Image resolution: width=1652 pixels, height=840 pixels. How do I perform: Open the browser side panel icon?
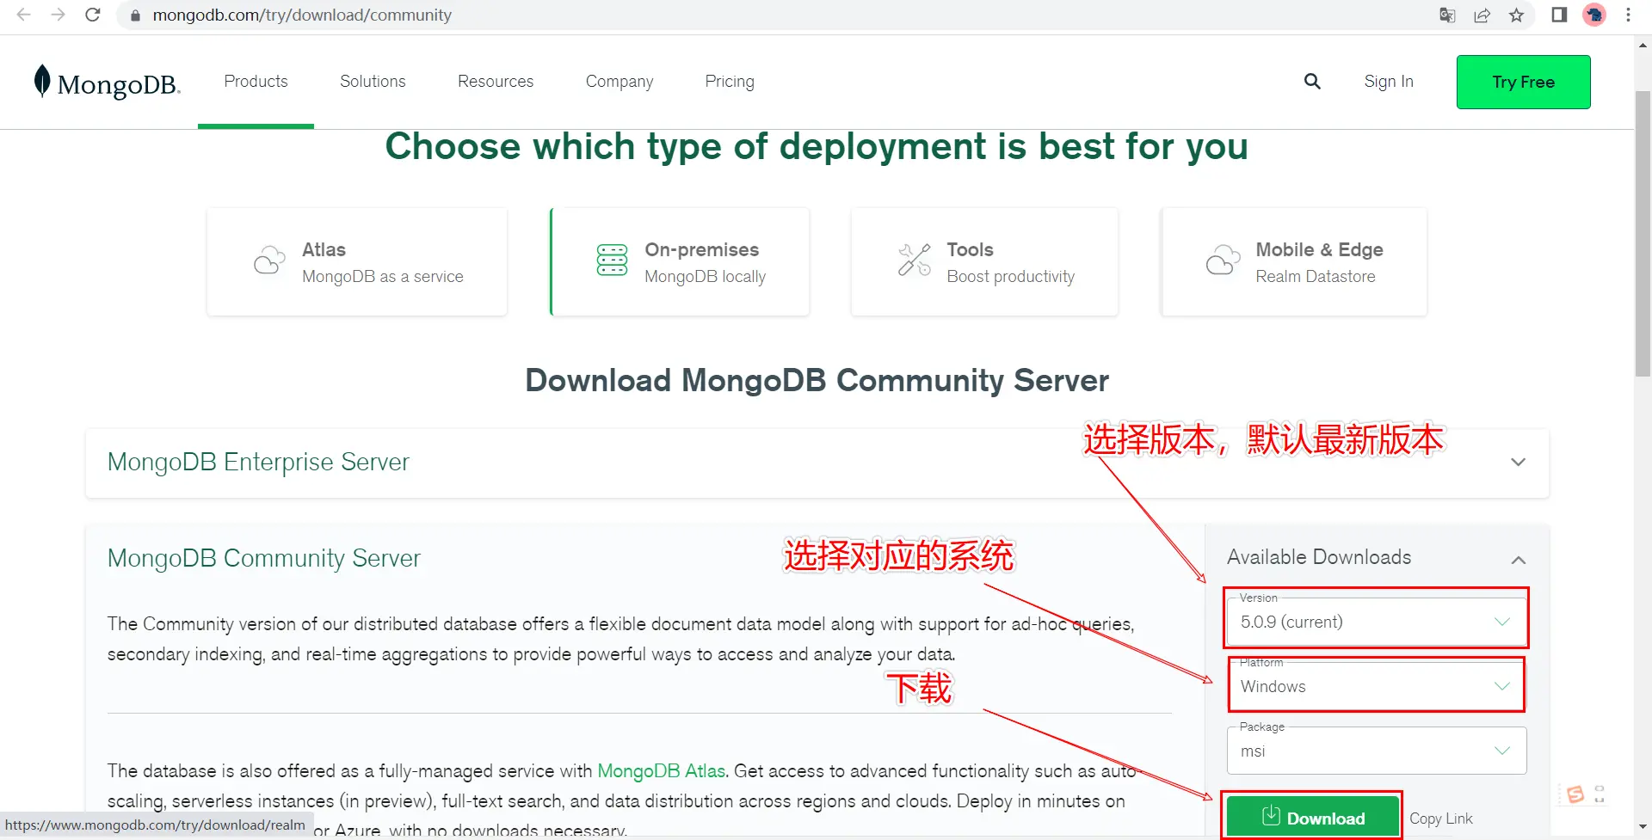(1559, 15)
